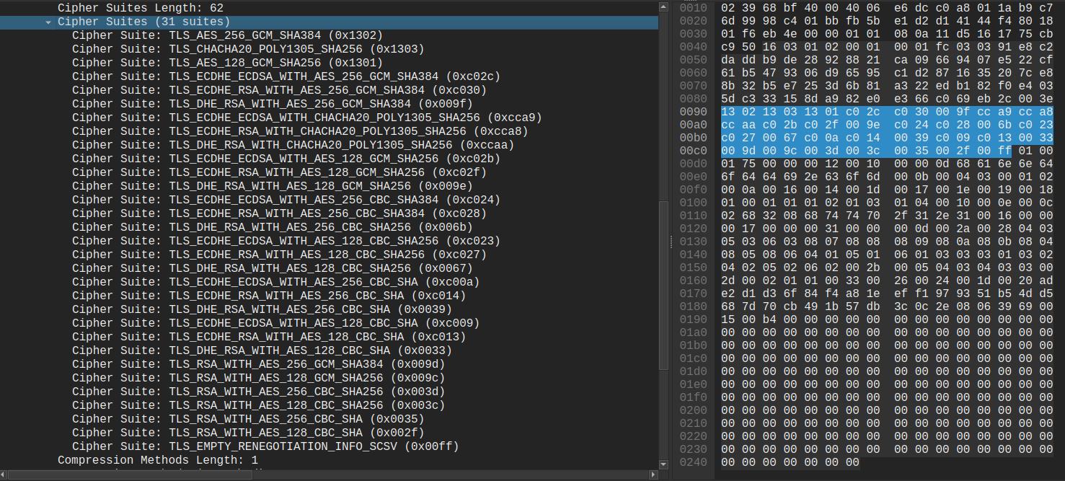The height and width of the screenshot is (481, 1065).
Task: Select TLS_ECDHE_RSA_WITH_AES_128_GCM_SHA256 (0xc02f) row
Action: (329, 172)
